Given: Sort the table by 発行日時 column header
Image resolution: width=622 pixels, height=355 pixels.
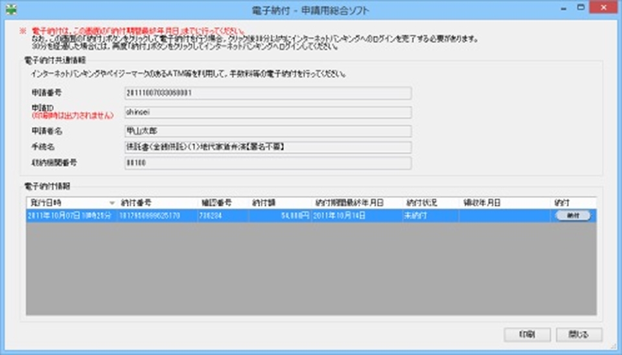Looking at the screenshot, I should [x=72, y=203].
